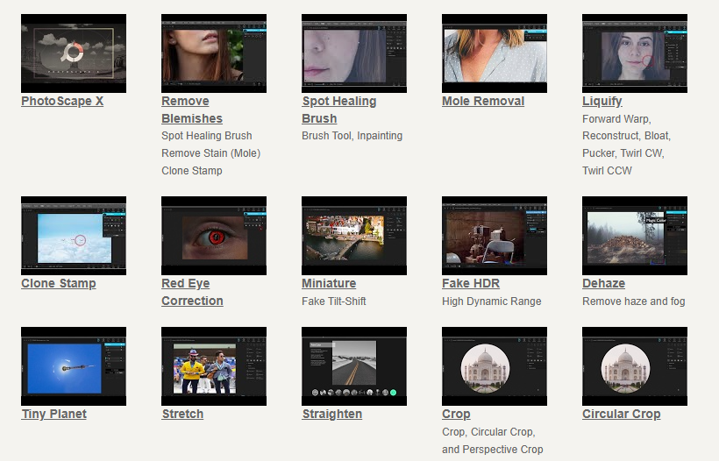Follow the Tiny Planet link
The width and height of the screenshot is (719, 461).
pos(54,415)
